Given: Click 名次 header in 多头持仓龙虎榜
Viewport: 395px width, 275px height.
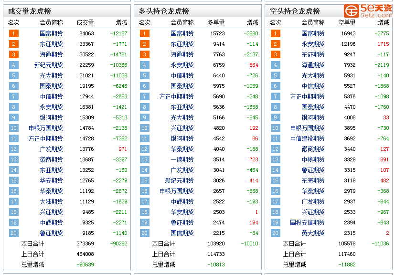Looking at the screenshot, I should tap(144, 22).
